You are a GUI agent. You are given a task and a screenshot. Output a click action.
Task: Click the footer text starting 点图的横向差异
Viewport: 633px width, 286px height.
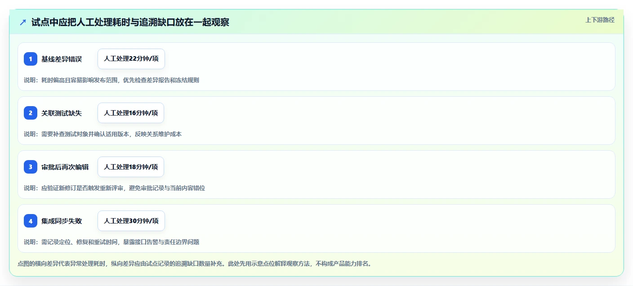click(195, 264)
